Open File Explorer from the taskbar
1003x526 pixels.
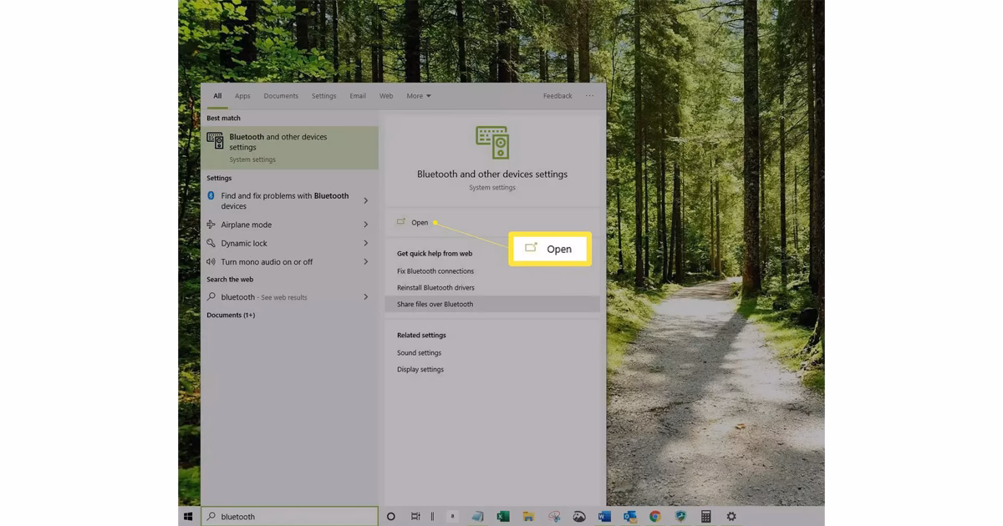[528, 517]
